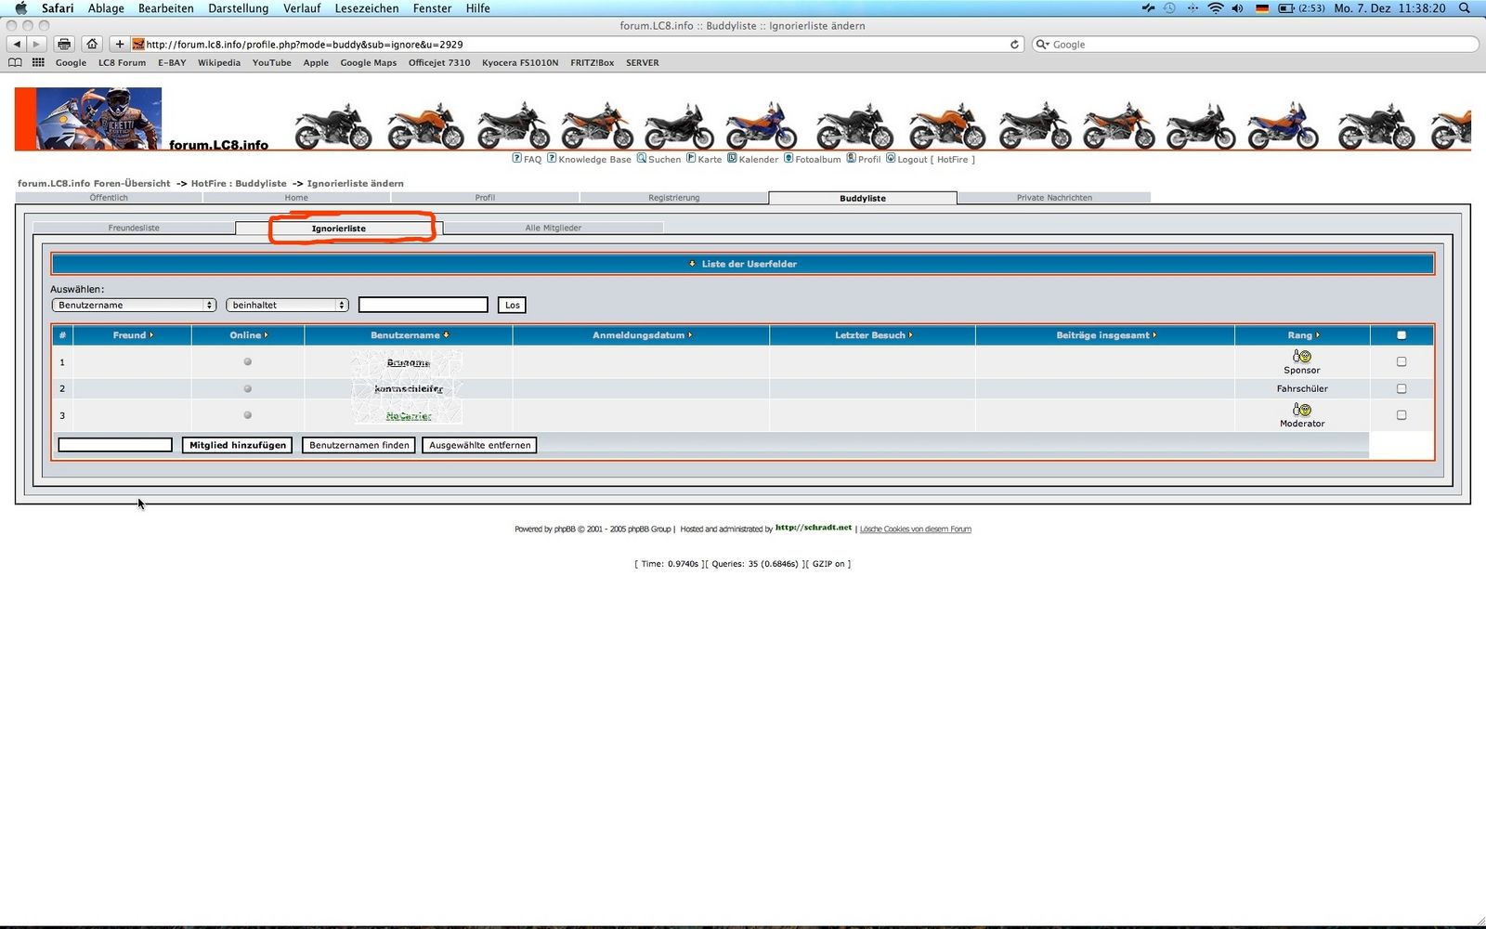
Task: Expand the 'Liste der Userfelder' section
Action: click(x=743, y=264)
